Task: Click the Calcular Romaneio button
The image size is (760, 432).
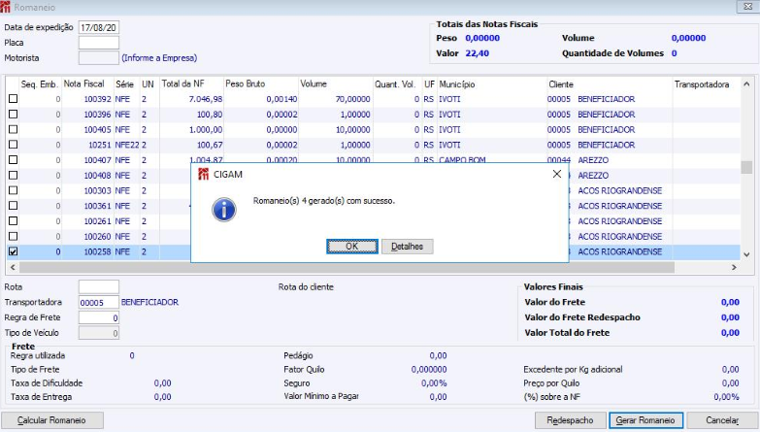Action: pyautogui.click(x=52, y=420)
